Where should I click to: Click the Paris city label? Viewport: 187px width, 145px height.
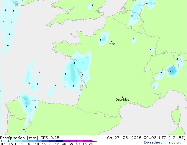click(111, 44)
